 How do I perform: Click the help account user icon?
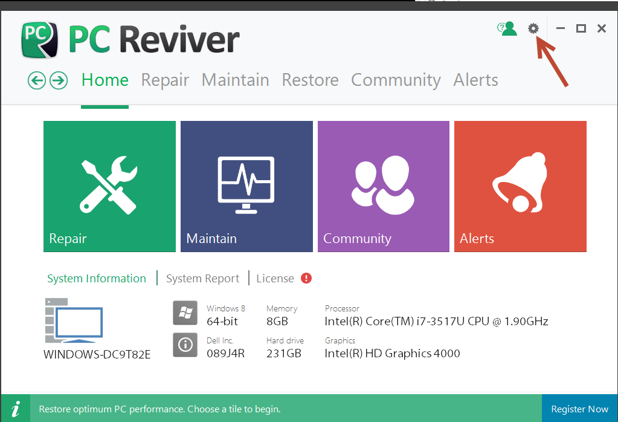point(507,28)
